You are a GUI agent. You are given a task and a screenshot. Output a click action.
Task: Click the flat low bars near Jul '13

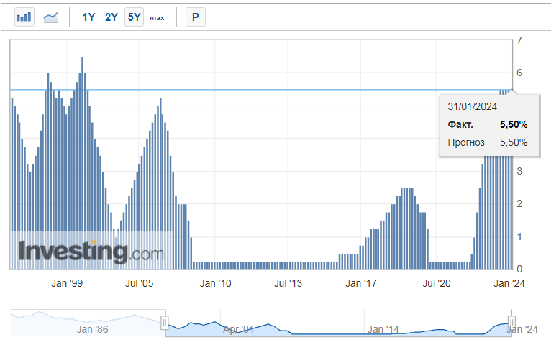(x=288, y=265)
